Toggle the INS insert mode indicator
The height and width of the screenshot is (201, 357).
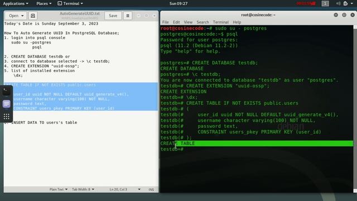151,189
